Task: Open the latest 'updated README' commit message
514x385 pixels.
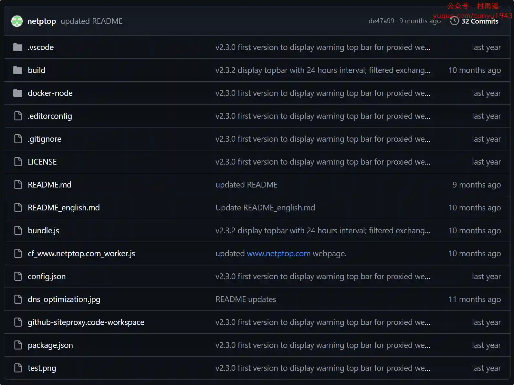Action: 91,21
